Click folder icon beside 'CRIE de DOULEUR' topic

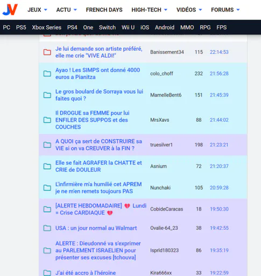pos(47,166)
